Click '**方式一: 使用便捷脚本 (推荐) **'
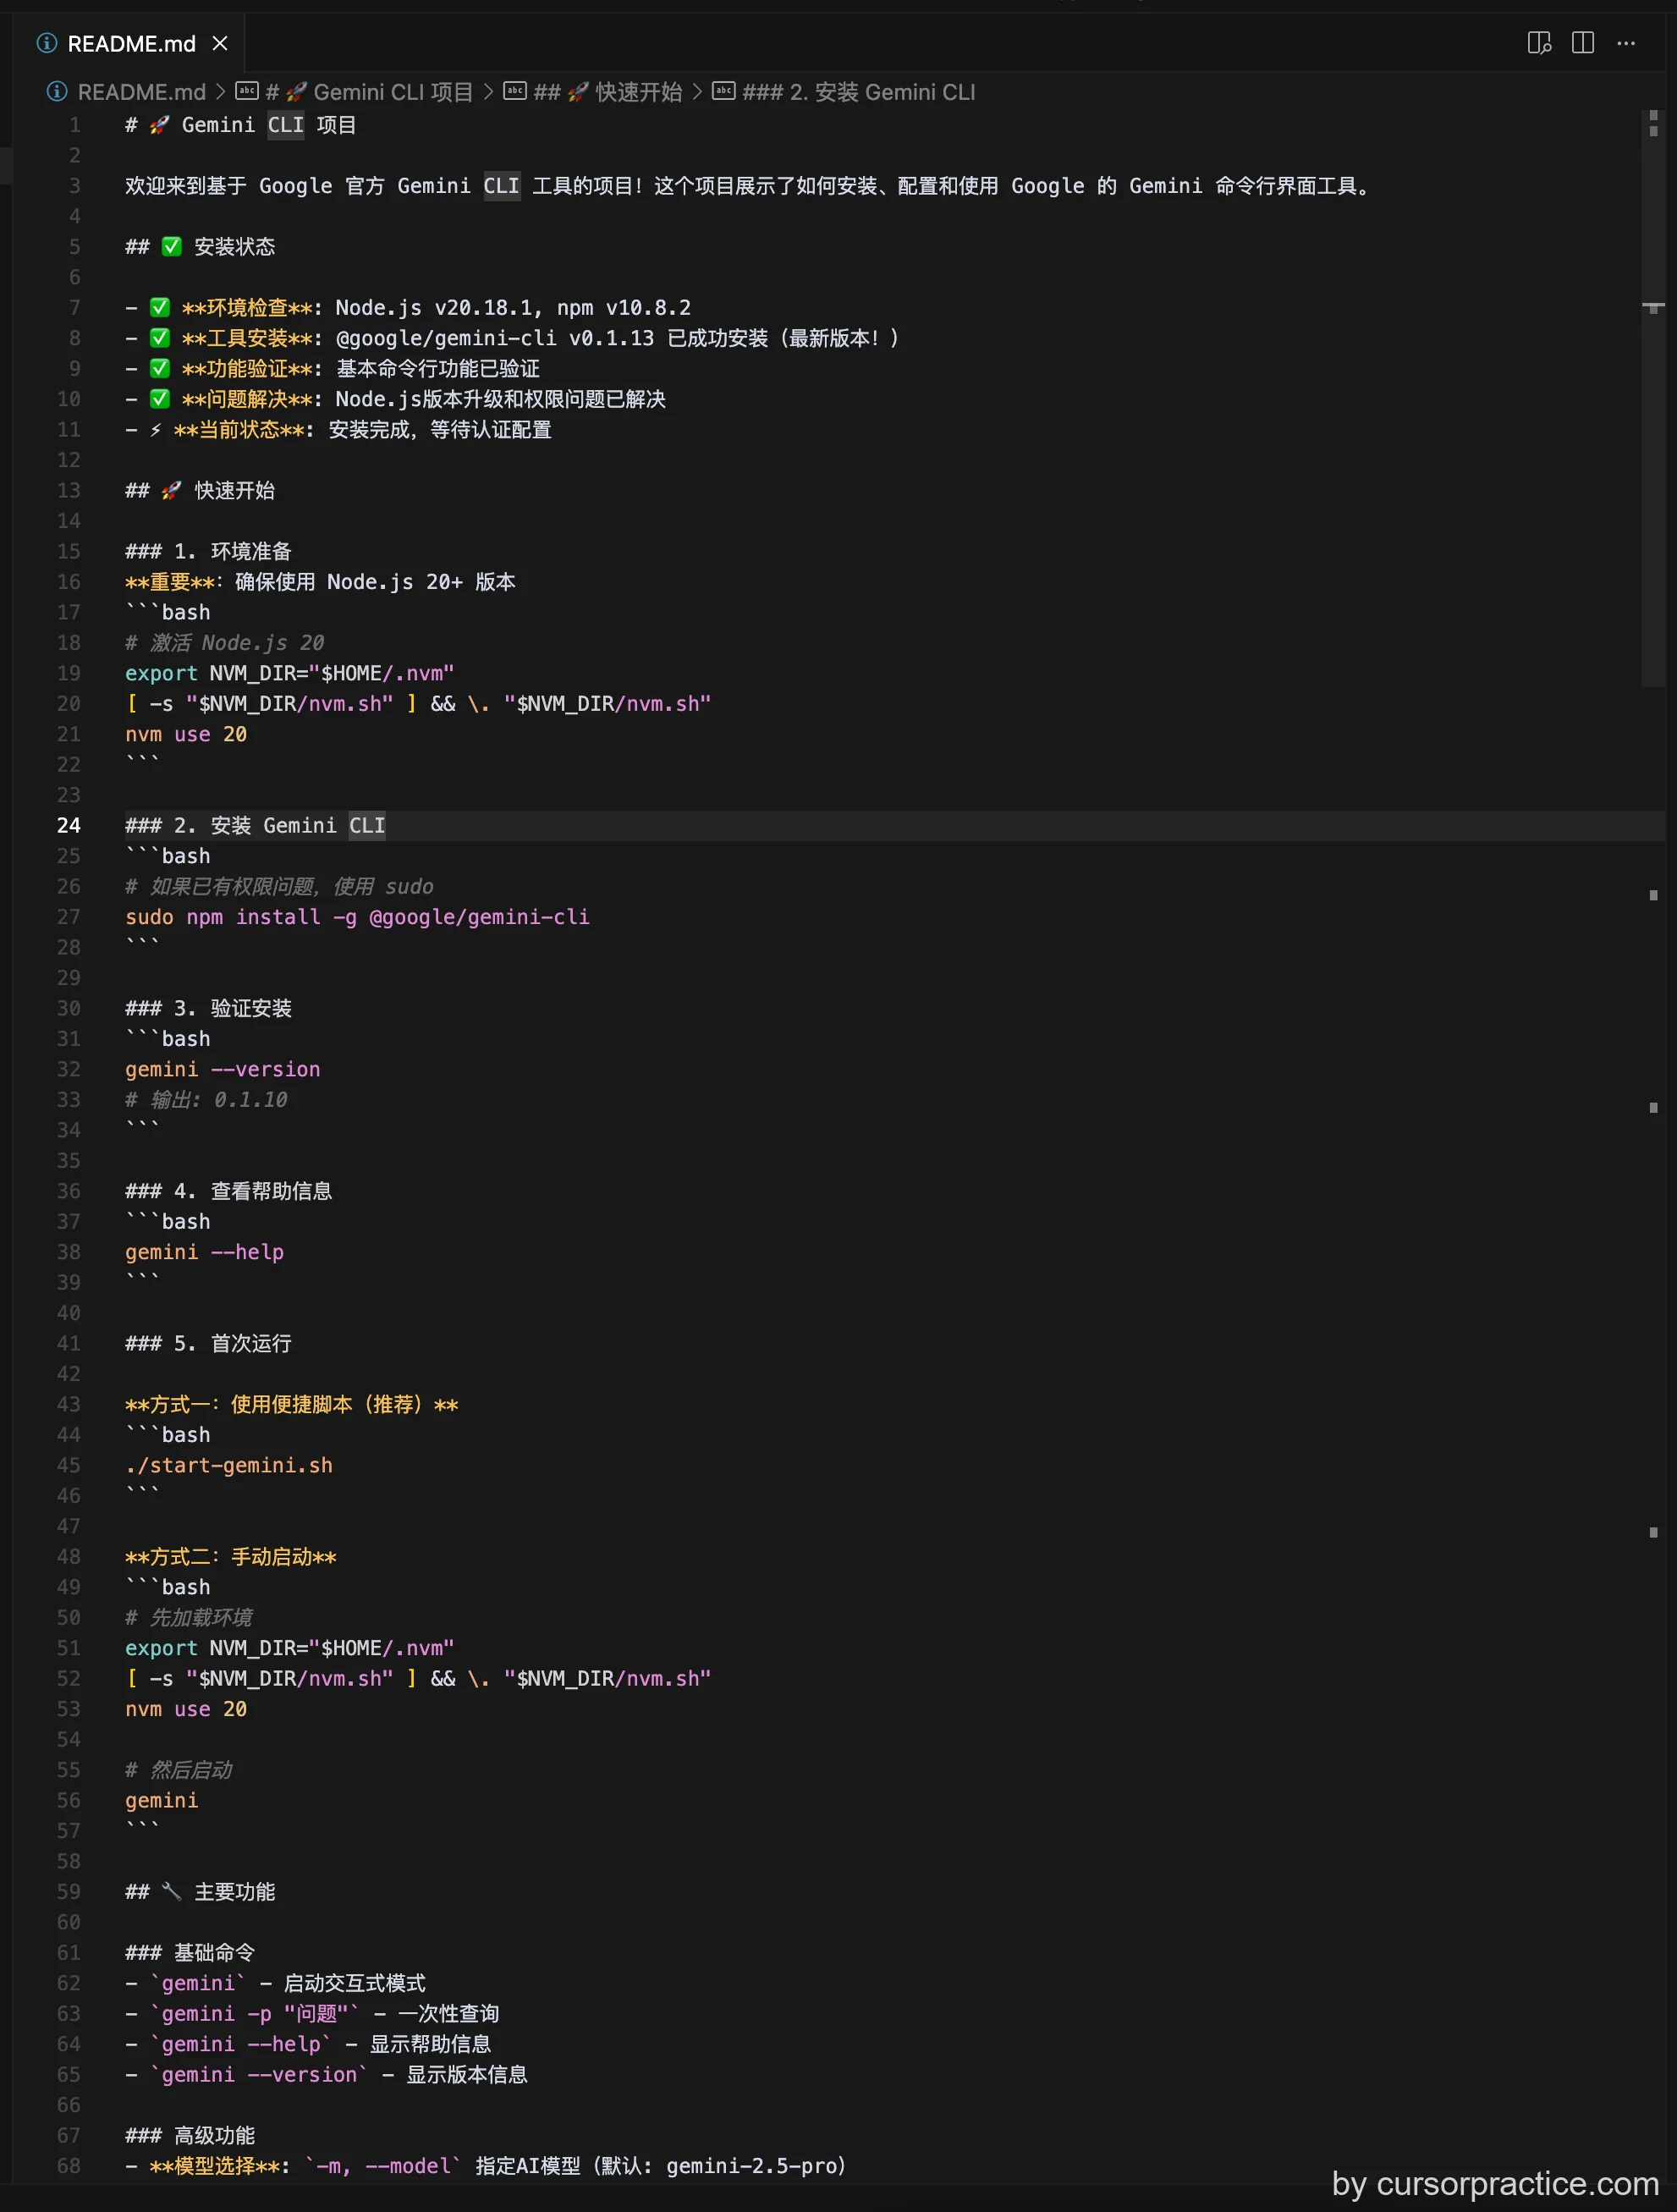 pyautogui.click(x=291, y=1404)
